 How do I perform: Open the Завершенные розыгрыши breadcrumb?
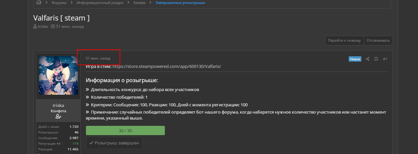(x=180, y=3)
